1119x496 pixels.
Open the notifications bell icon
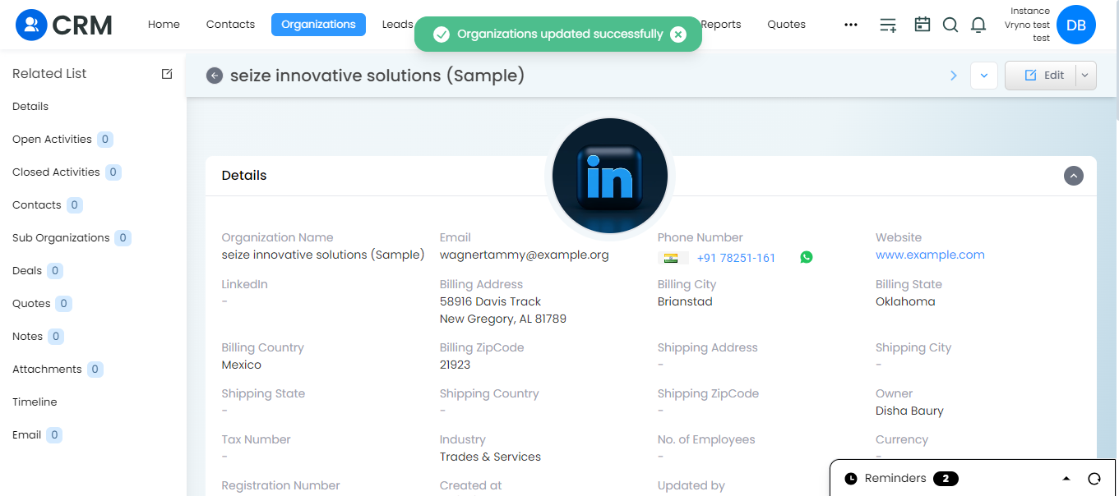[x=978, y=25]
